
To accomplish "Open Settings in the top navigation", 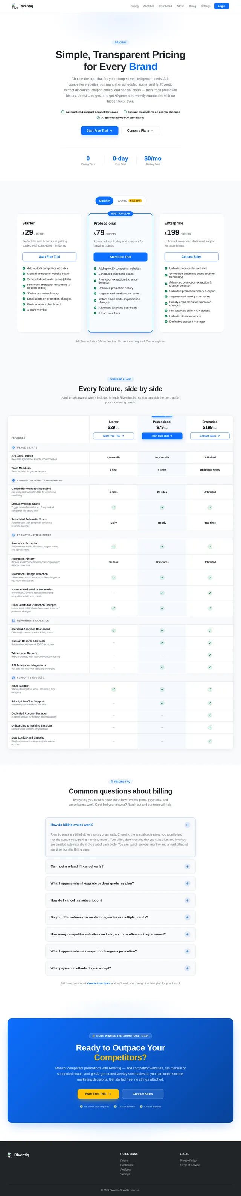I will [205, 6].
